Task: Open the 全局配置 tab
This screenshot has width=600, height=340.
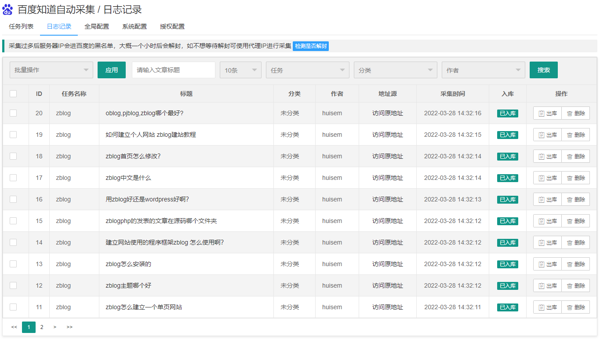Action: point(97,26)
